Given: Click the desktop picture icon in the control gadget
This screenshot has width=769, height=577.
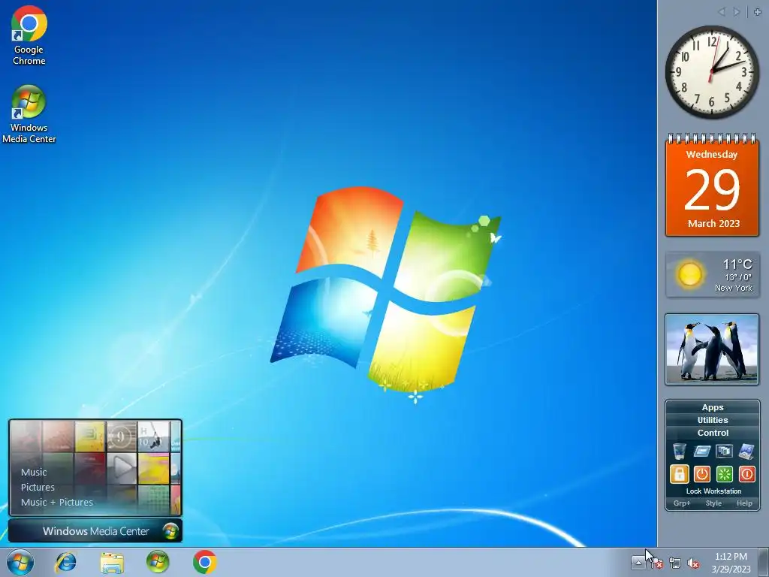Looking at the screenshot, I should click(x=746, y=451).
